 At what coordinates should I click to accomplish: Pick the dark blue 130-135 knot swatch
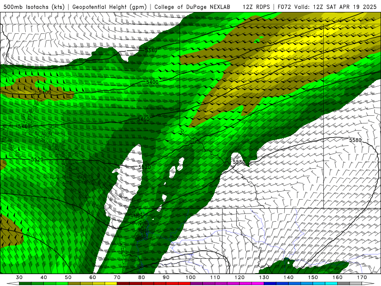pos(270,284)
